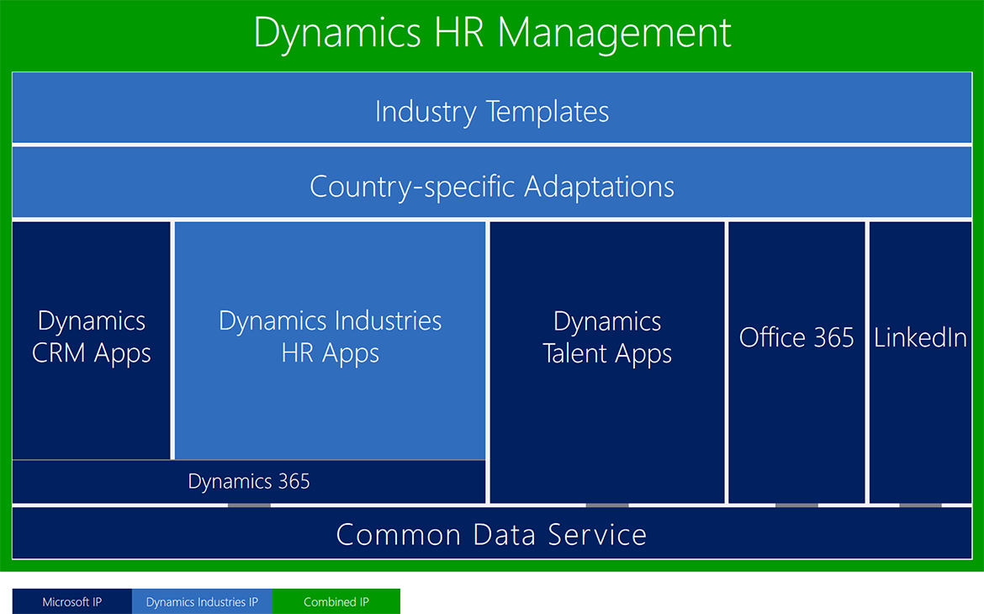The width and height of the screenshot is (984, 614).
Task: Select the Common Data Service bar
Action: [492, 534]
